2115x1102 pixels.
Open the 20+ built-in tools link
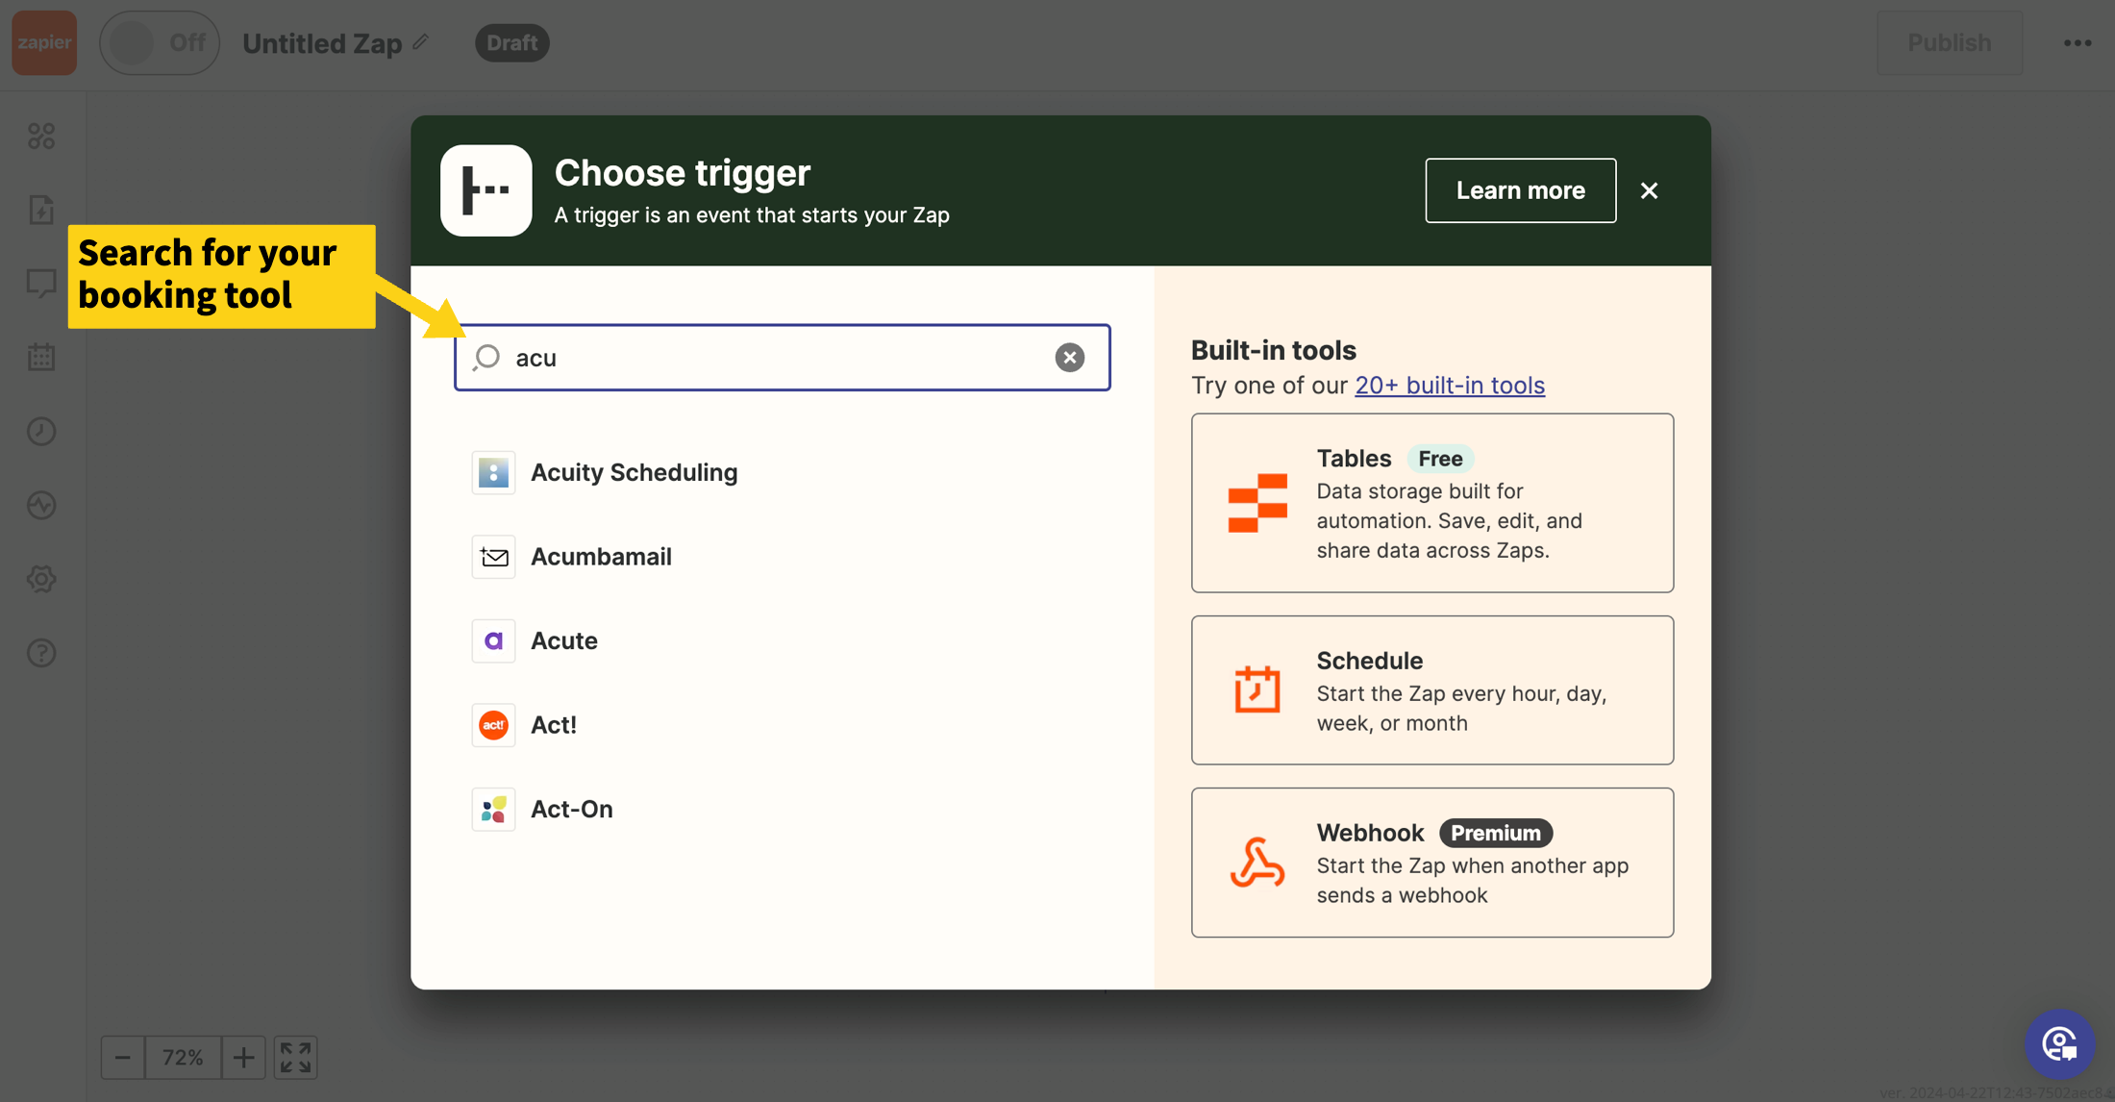coord(1449,386)
